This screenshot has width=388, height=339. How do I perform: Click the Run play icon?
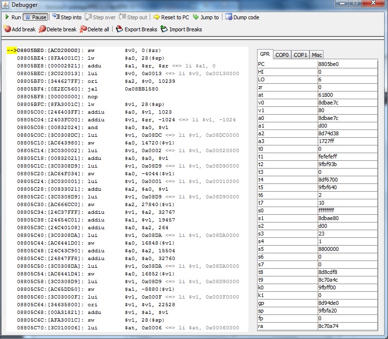7,17
